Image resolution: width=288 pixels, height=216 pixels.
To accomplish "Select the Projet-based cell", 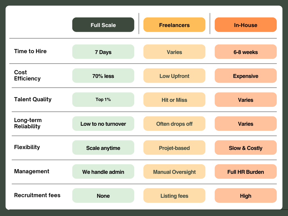I will 174,147.
